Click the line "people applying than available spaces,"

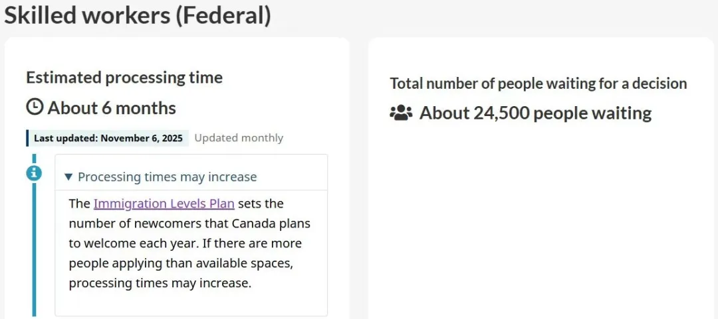tap(181, 263)
